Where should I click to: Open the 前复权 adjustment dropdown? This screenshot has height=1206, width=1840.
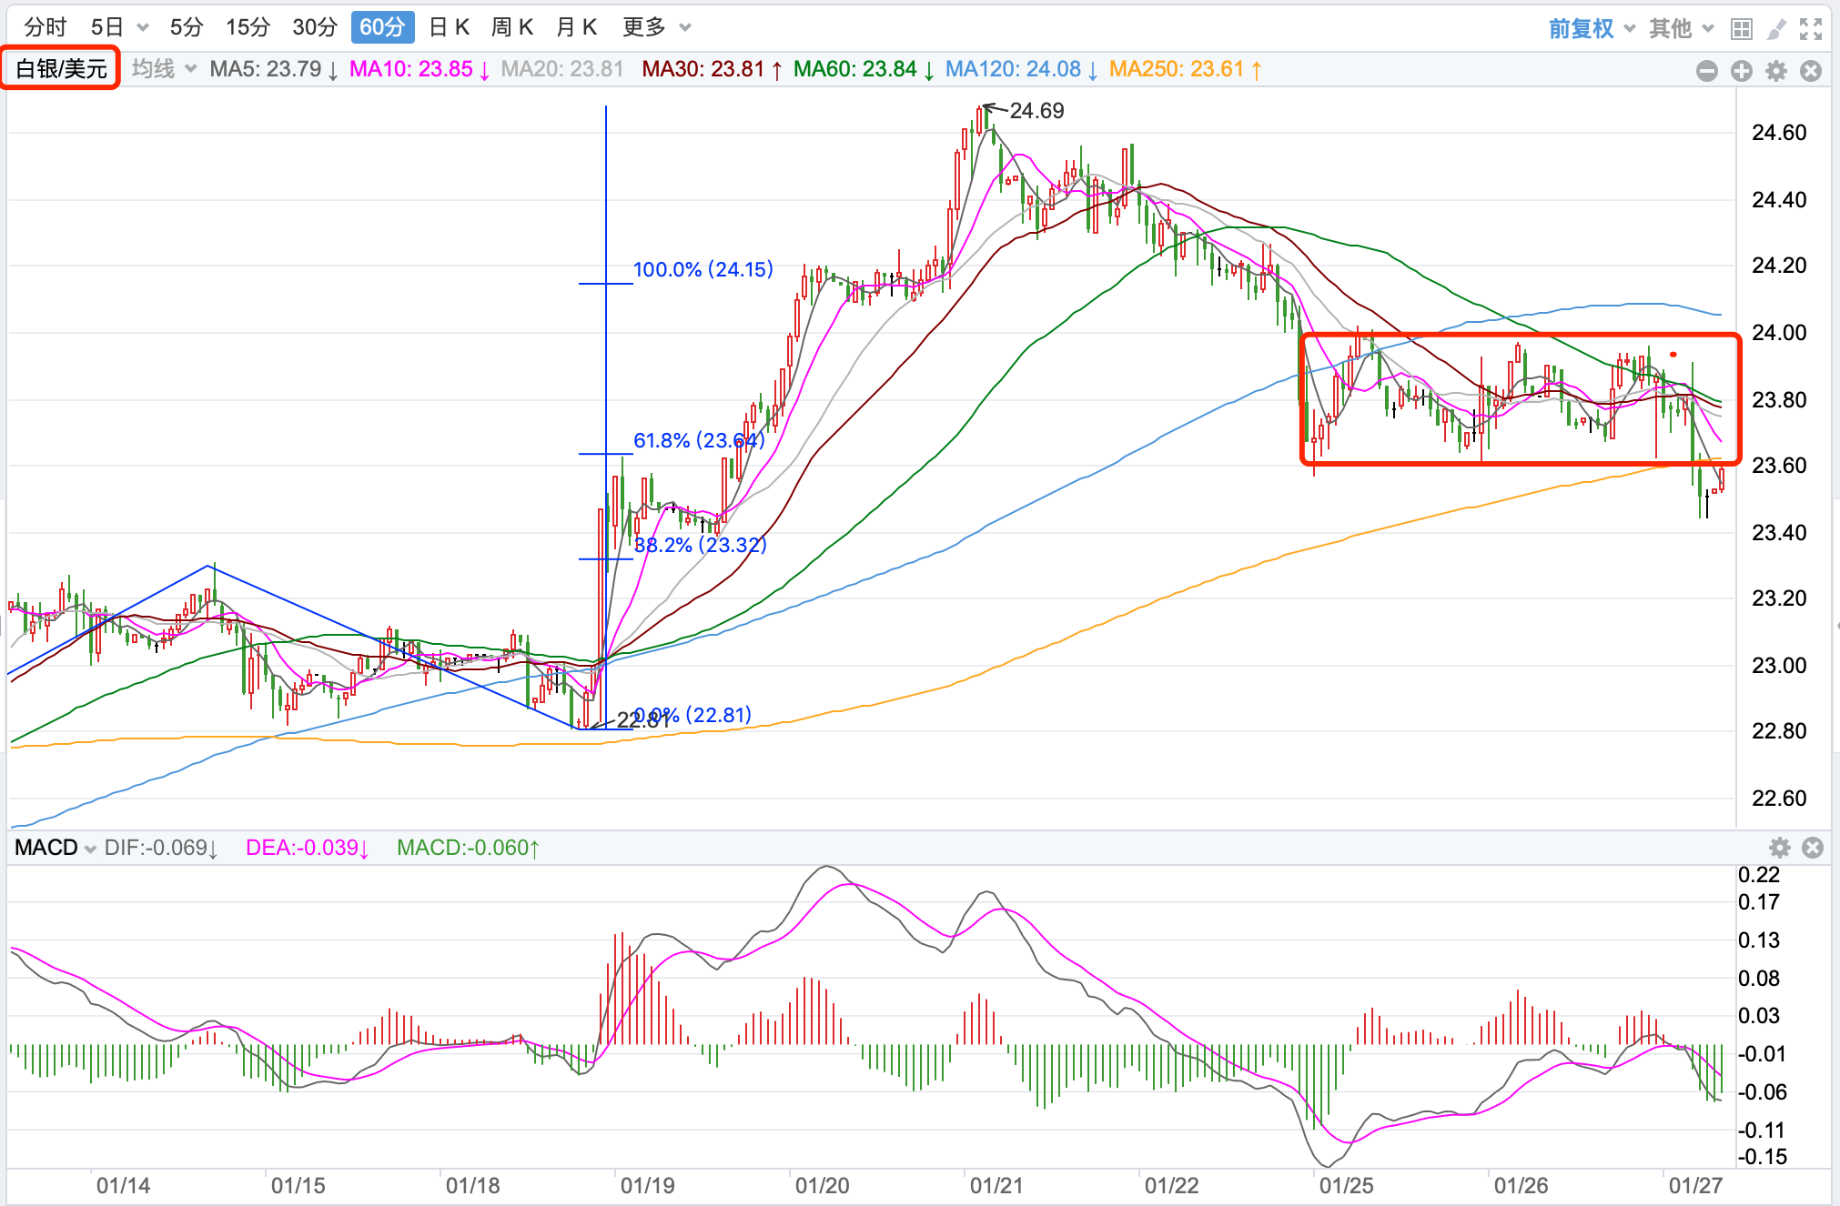1592,29
